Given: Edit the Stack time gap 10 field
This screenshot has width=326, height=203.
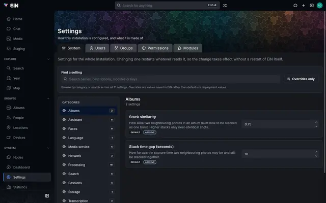Looking at the screenshot, I should 280,154.
